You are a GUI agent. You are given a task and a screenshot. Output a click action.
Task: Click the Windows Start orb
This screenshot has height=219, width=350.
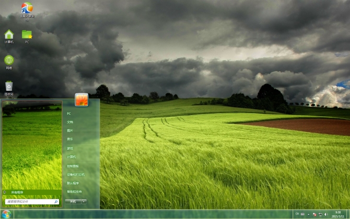[x=6, y=214]
